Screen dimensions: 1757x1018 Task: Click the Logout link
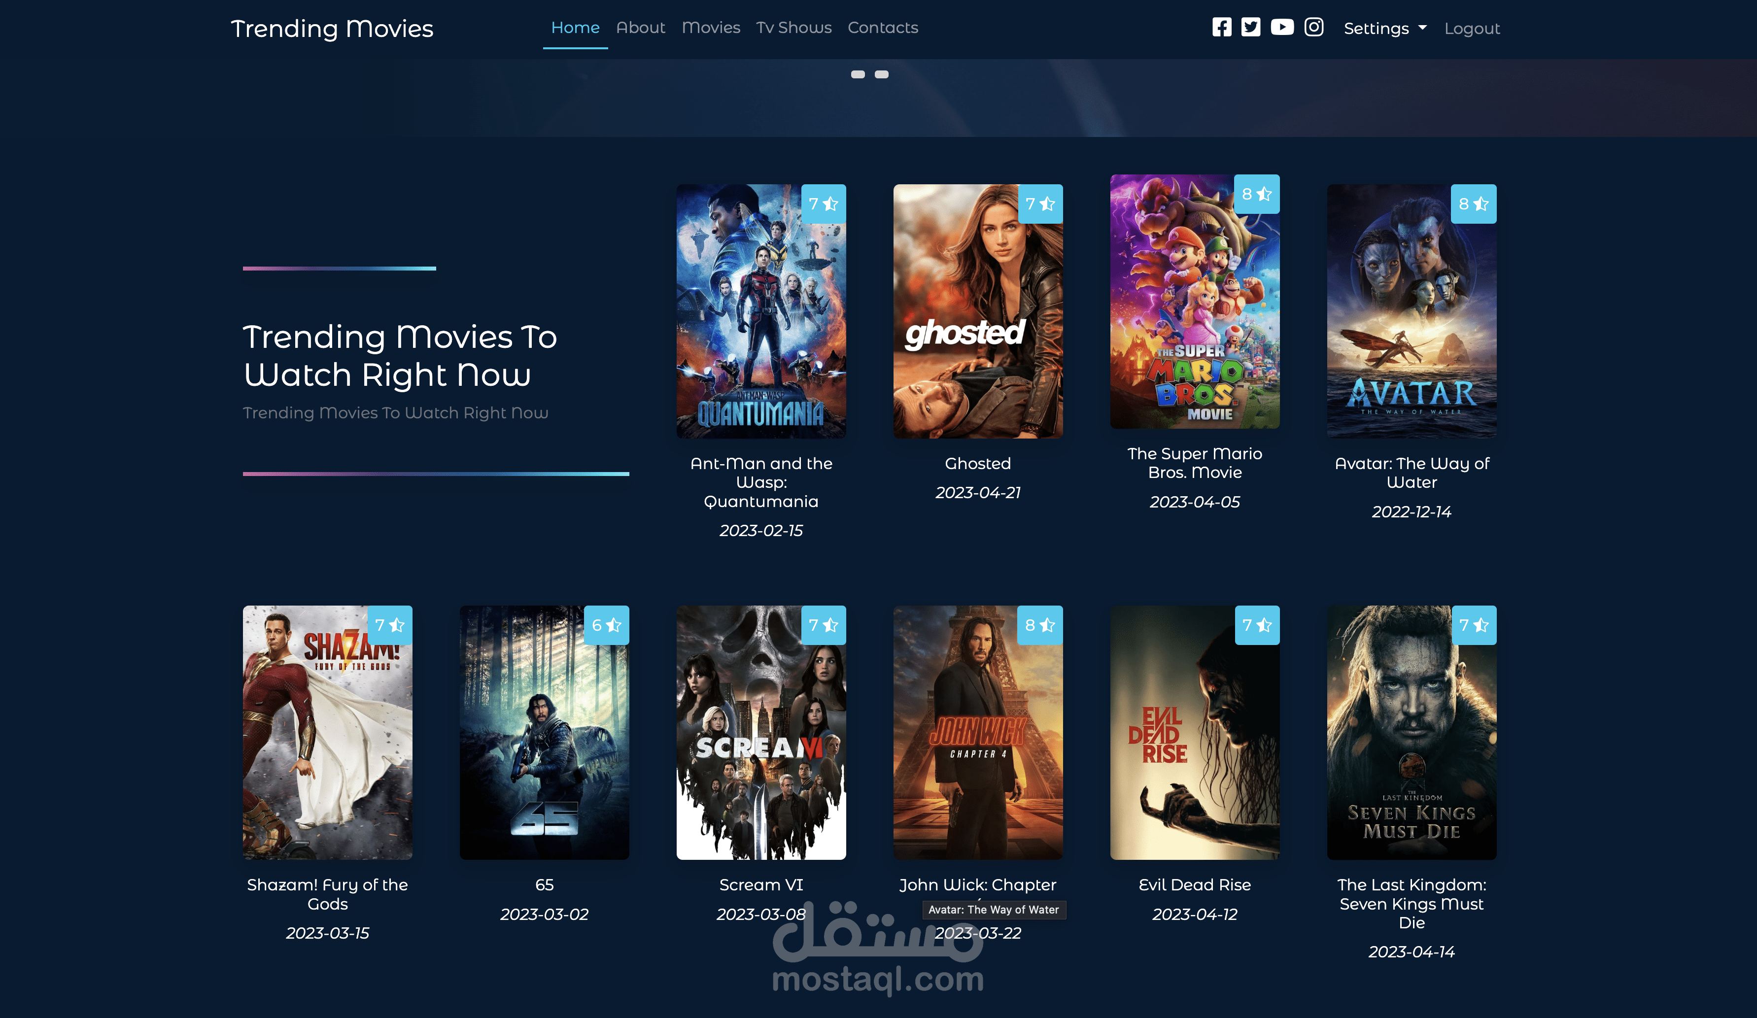pyautogui.click(x=1471, y=29)
